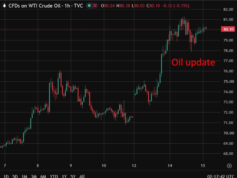This screenshot has height=178, width=237.
Task: Switch to 1M time range
Action: [24, 176]
